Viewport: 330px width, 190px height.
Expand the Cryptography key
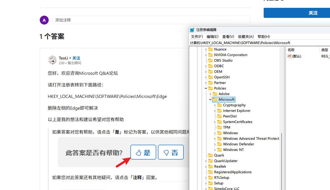pyautogui.click(x=215, y=105)
